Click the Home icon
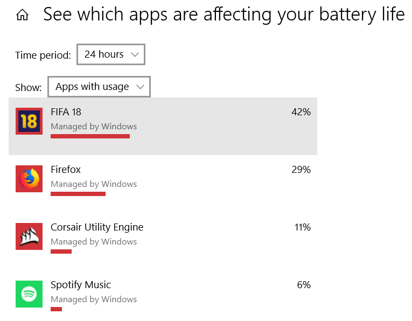 (x=22, y=15)
